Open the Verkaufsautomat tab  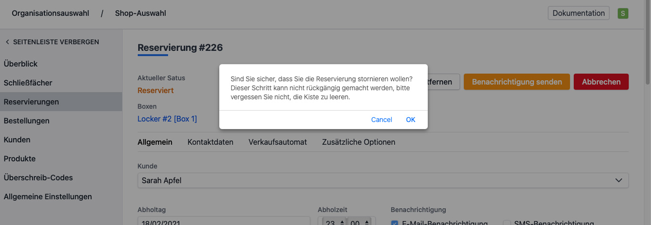[x=277, y=142]
